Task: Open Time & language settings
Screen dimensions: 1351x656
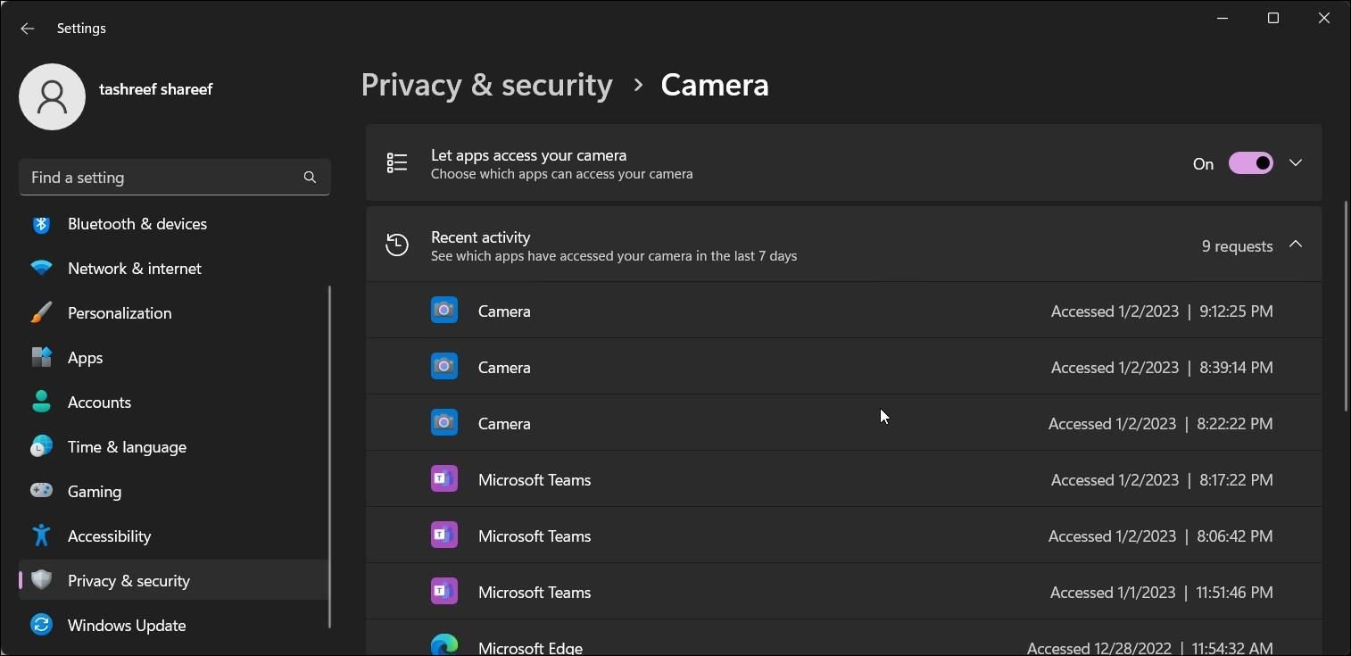Action: (127, 447)
